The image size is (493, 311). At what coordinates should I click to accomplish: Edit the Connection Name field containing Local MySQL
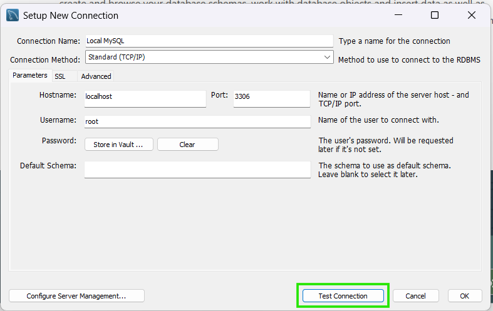coord(209,41)
